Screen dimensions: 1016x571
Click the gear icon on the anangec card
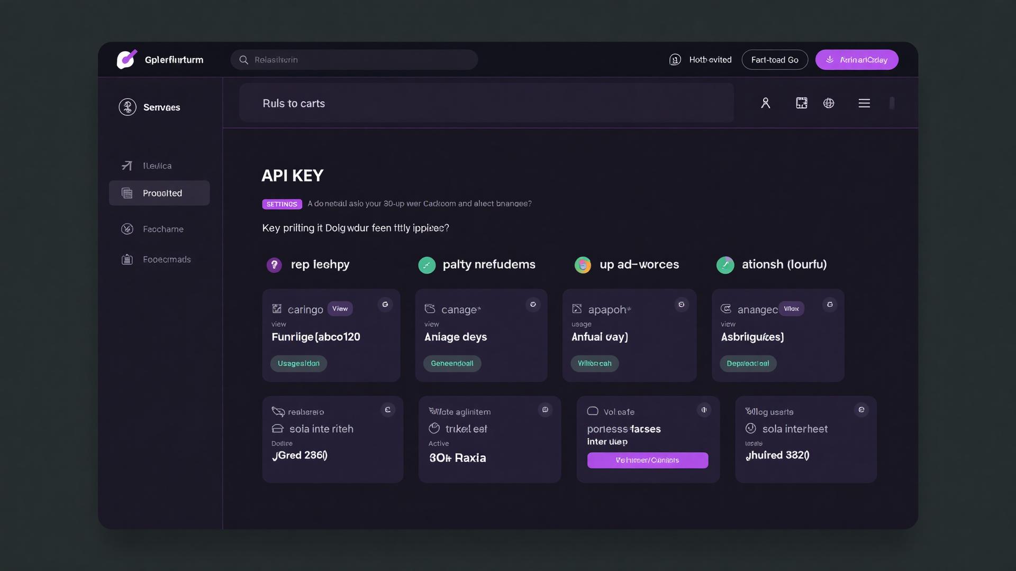coord(829,305)
